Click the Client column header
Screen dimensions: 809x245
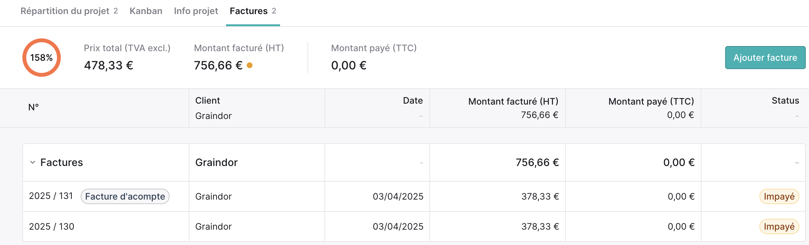point(208,100)
